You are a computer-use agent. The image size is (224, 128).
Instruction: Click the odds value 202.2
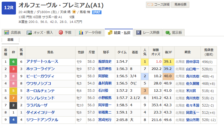[x=156, y=69]
